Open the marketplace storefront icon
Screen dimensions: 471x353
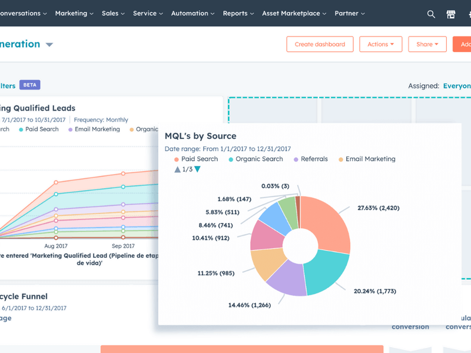coord(450,14)
